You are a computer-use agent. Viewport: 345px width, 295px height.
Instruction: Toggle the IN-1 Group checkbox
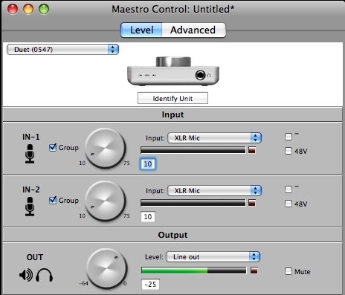53,148
